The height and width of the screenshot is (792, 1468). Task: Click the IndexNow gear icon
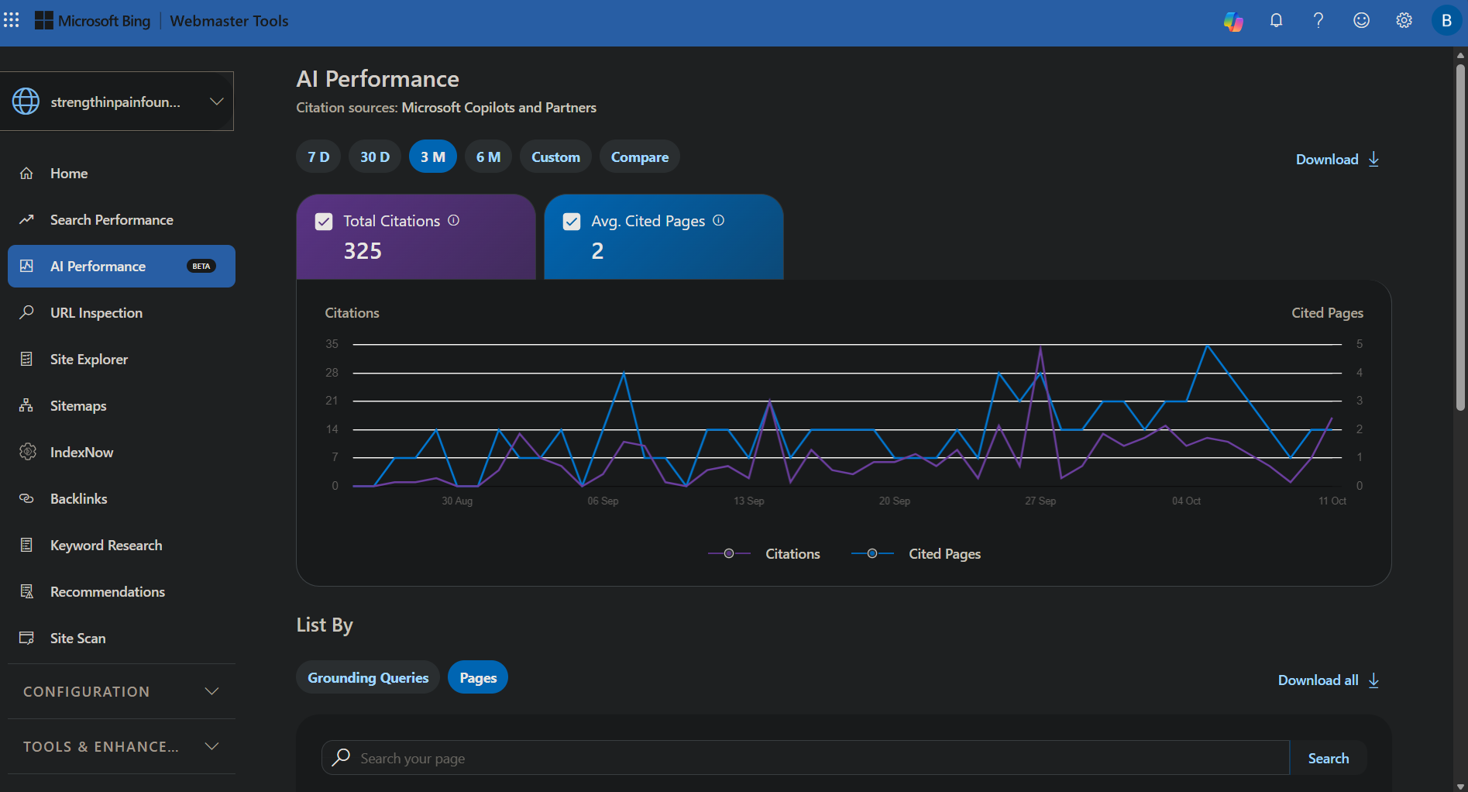pos(28,452)
